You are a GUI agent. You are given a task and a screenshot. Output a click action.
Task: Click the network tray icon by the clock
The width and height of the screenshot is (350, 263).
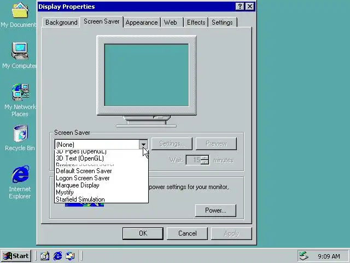pyautogui.click(x=304, y=256)
